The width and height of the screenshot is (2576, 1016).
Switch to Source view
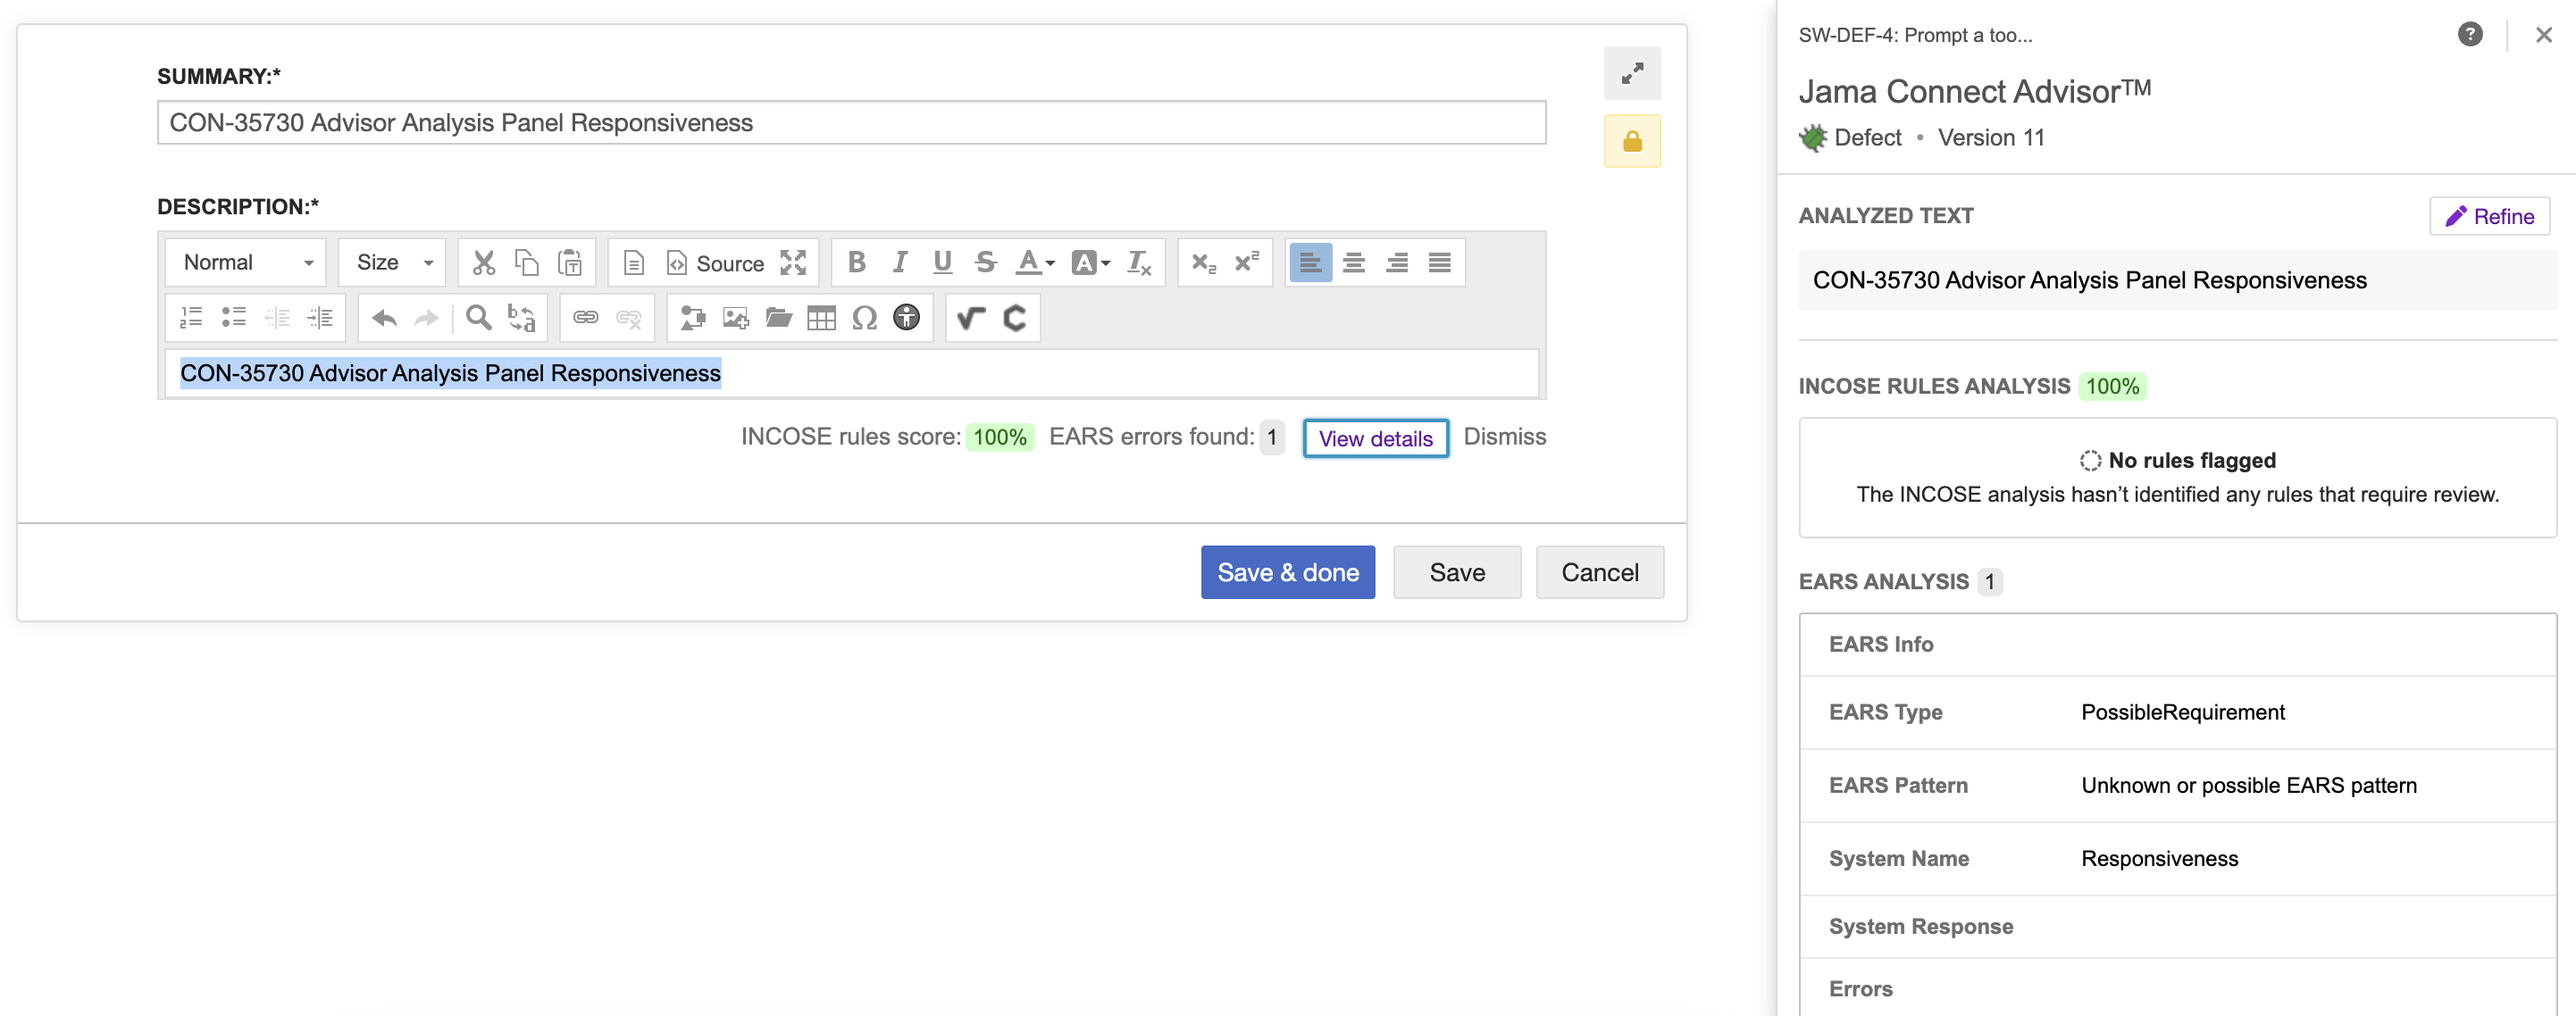[716, 263]
